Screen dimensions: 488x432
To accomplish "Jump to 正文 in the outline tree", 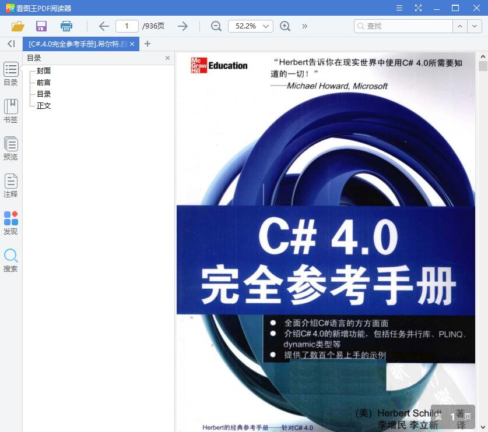I will tap(44, 105).
